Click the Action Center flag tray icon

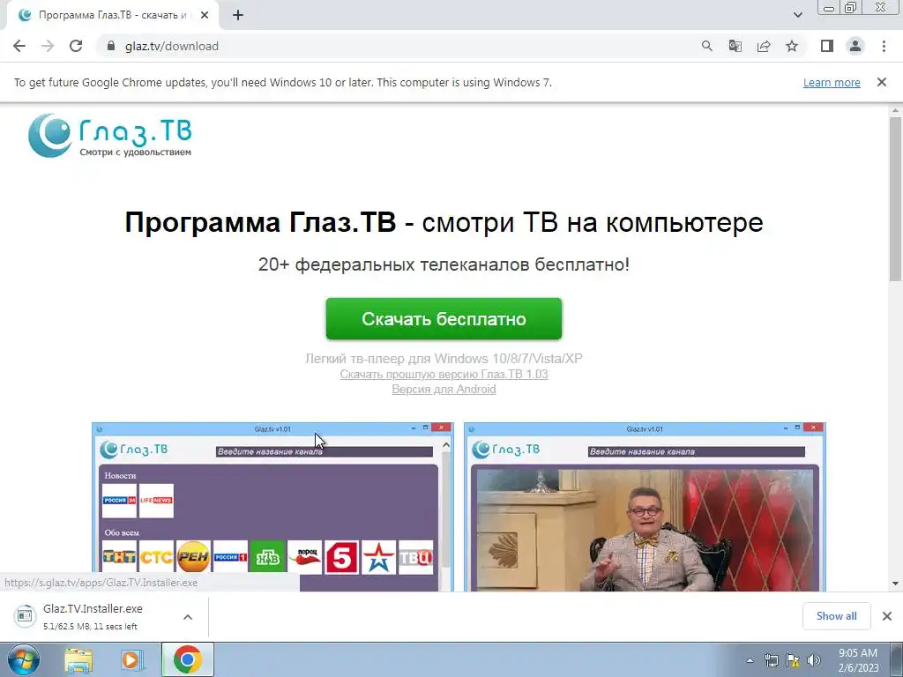(x=793, y=660)
